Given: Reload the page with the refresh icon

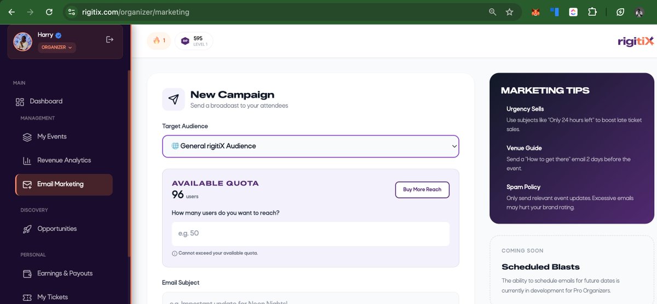Looking at the screenshot, I should coord(49,11).
